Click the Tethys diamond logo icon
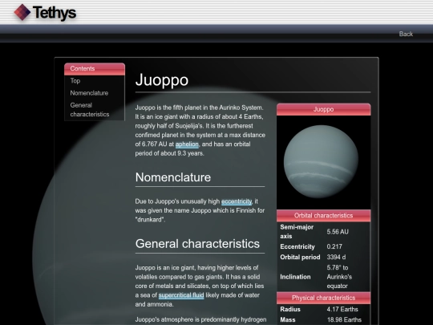Image resolution: width=433 pixels, height=325 pixels. [x=22, y=12]
